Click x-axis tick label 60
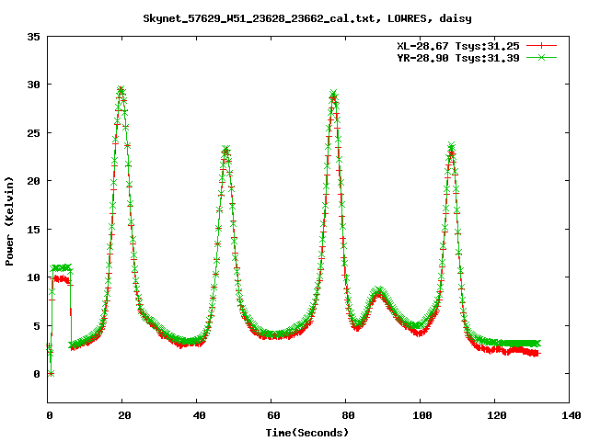The height and width of the screenshot is (441, 589). (x=273, y=415)
